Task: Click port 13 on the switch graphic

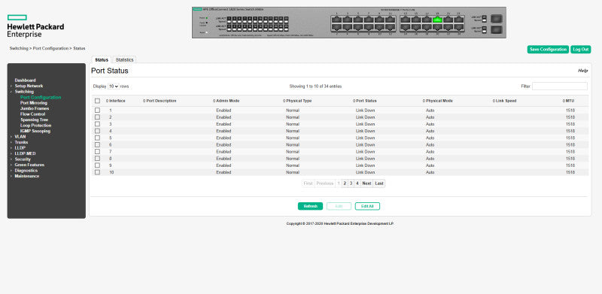Action: 406,20
